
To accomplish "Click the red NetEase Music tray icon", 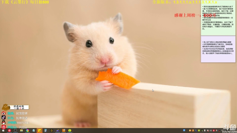I will pos(214,131).
